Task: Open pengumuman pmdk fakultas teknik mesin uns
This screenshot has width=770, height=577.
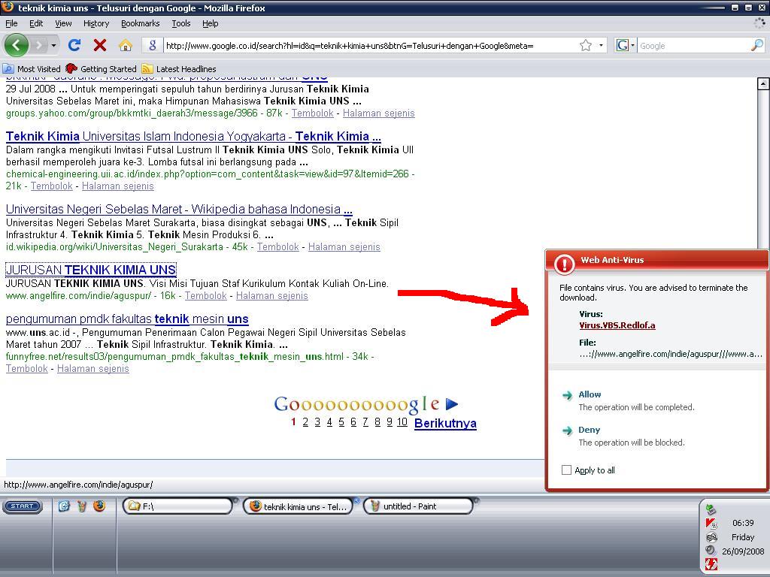Action: click(x=127, y=319)
